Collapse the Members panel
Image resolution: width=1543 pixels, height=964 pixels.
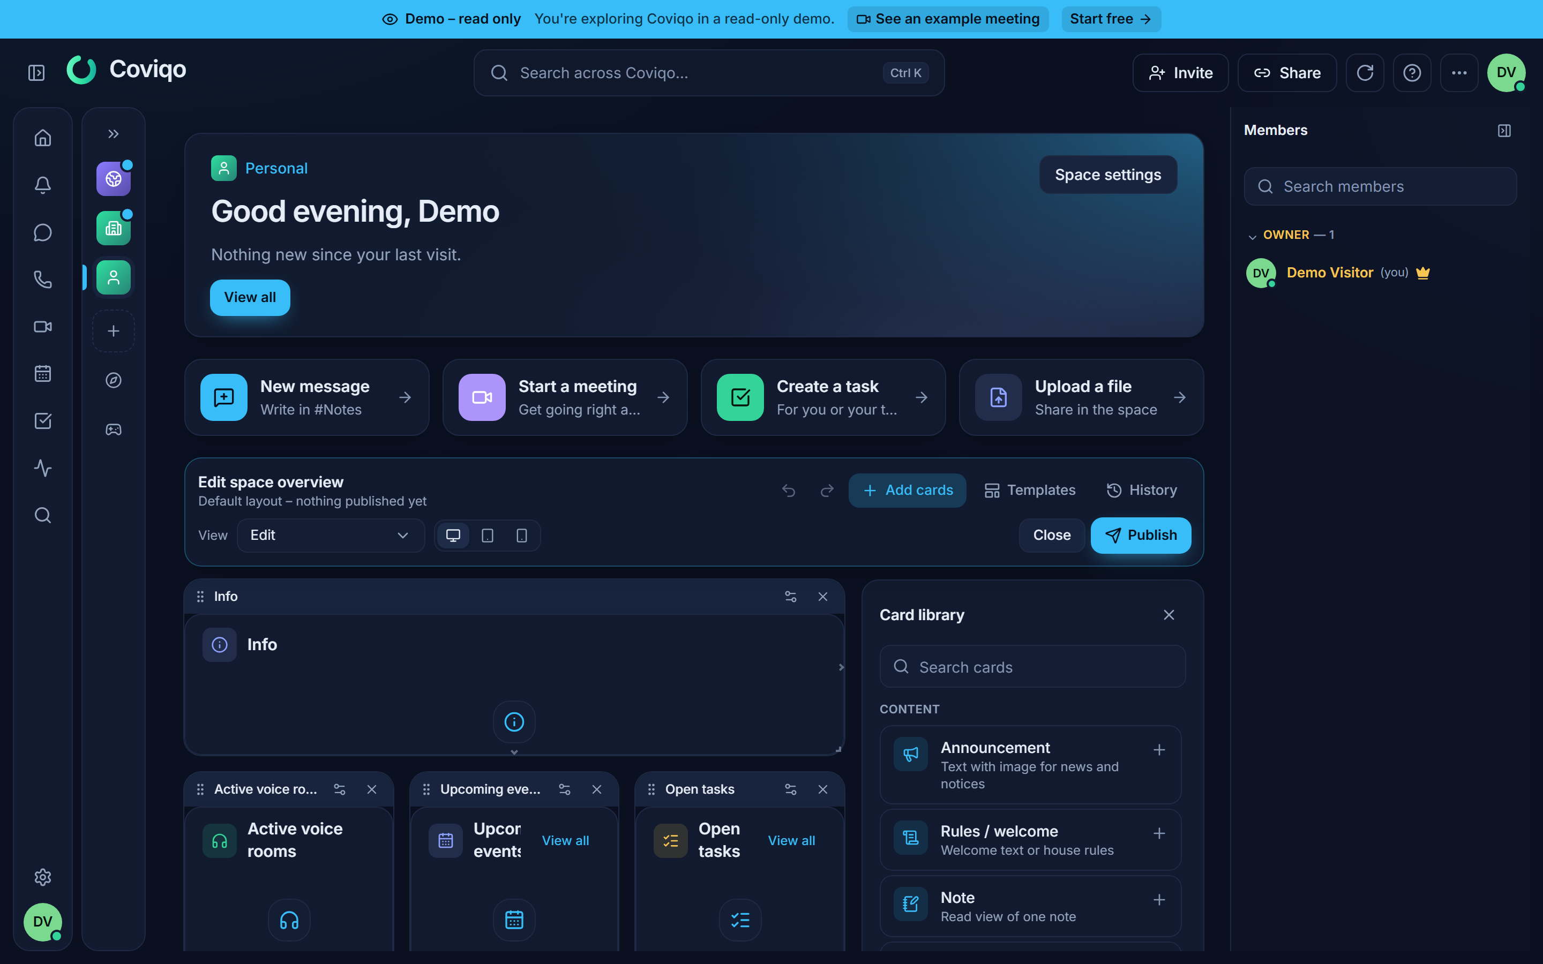pos(1504,131)
